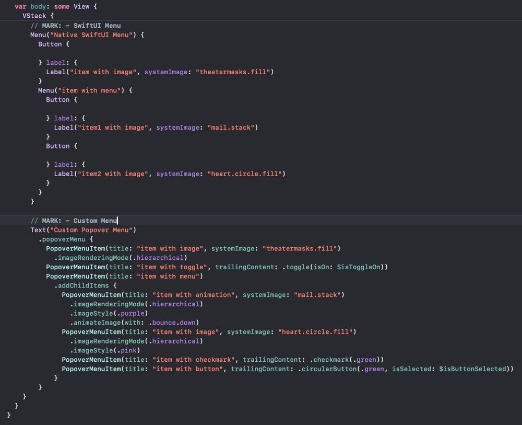Click "heart.circle.fill" on the PopoverMenuItem line
Viewport: 522px width, 425px height.
(315, 332)
